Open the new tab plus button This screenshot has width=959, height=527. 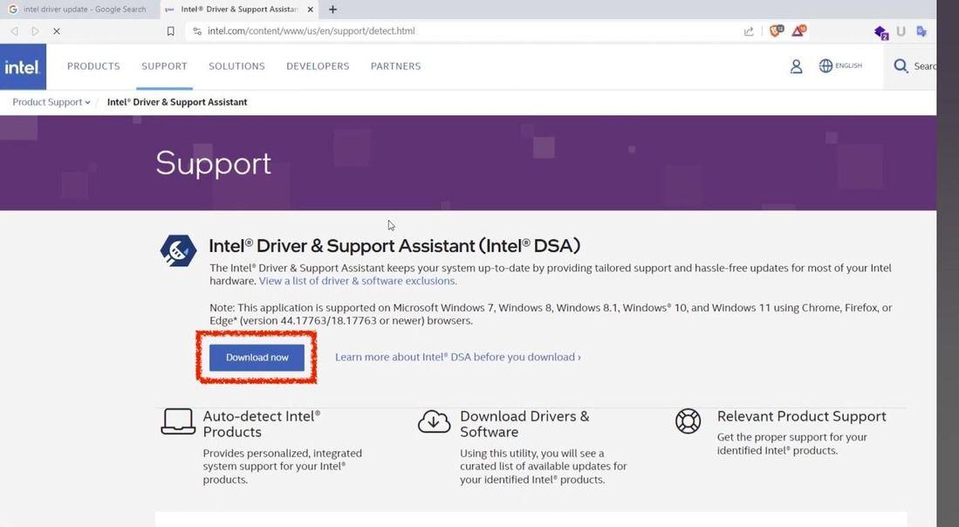point(332,10)
